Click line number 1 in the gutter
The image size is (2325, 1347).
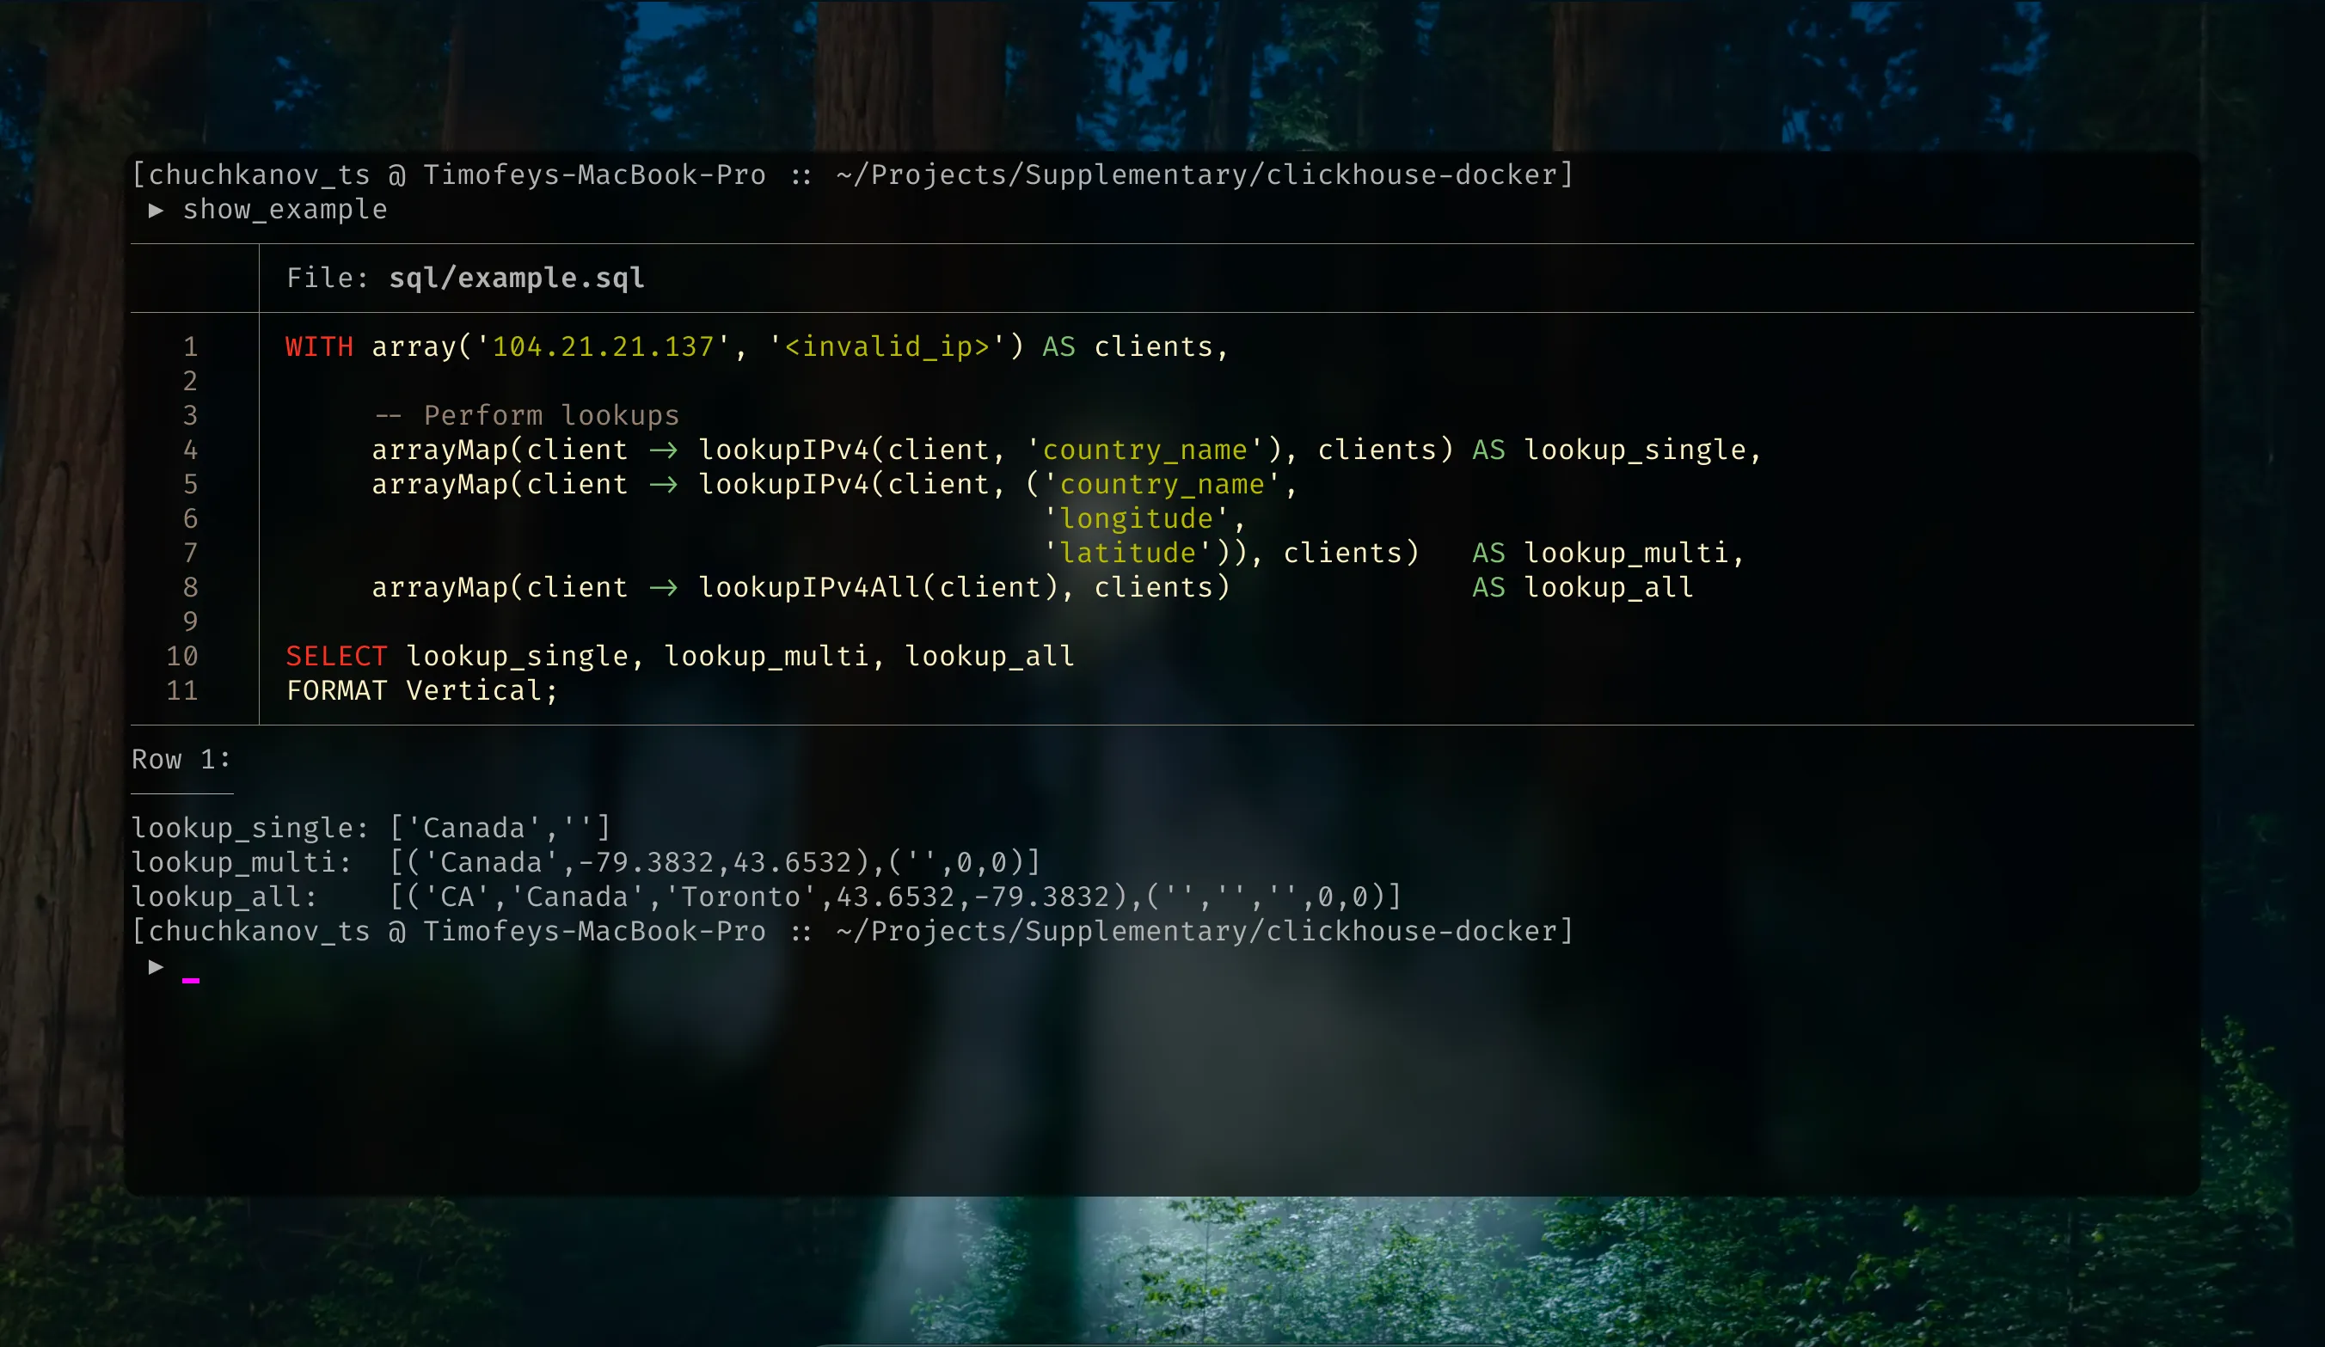190,347
